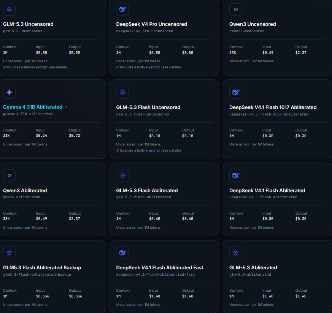
Task: Click the DeepSeek V4.1 Flash Abliterated Fast icon
Action: coord(122,253)
